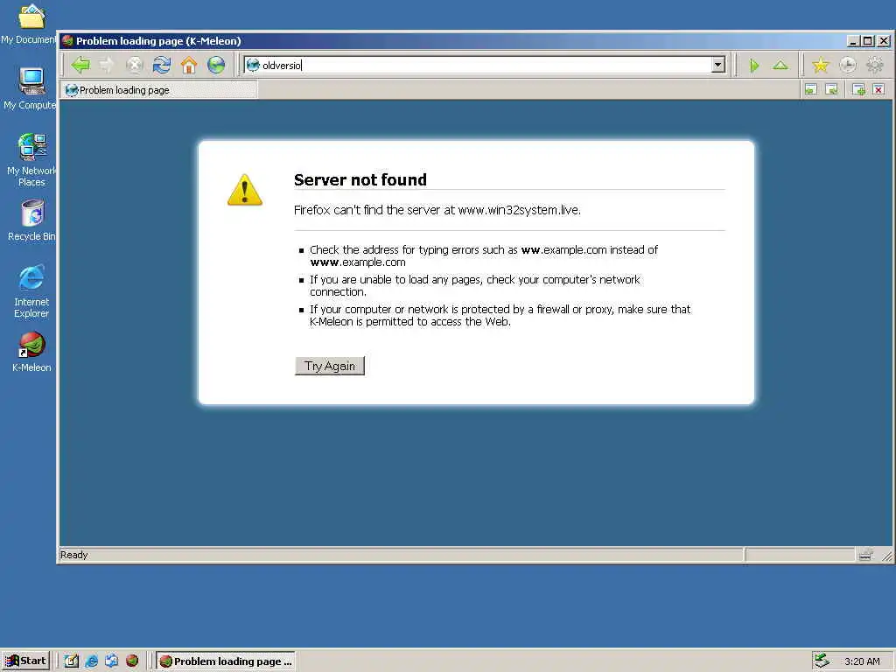Switch to next tab icon
The height and width of the screenshot is (672, 896).
click(831, 89)
